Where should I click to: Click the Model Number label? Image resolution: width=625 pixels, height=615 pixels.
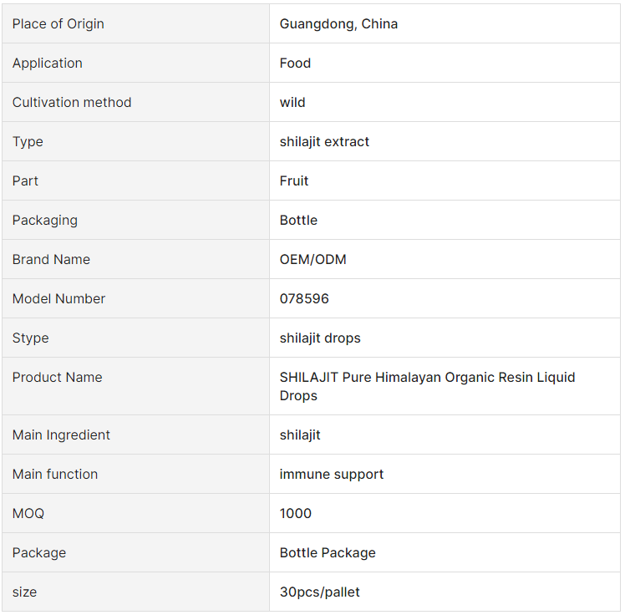pyautogui.click(x=59, y=298)
